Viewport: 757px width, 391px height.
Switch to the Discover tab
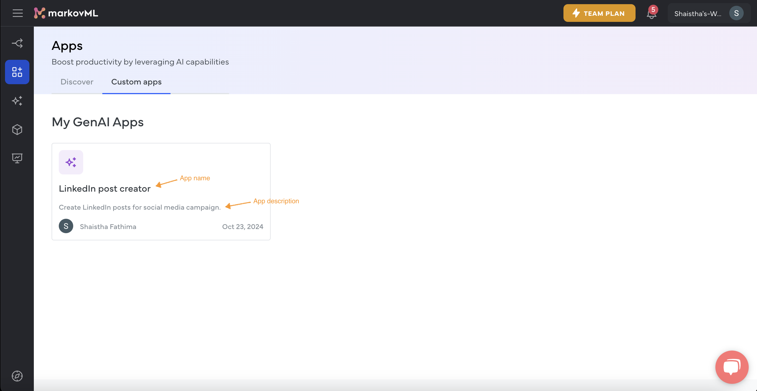pos(77,81)
